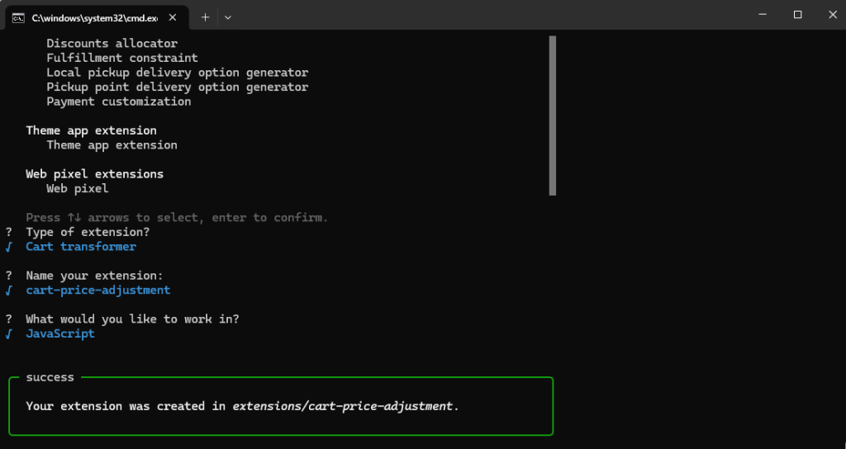
Task: Click the terminal scrollbar thumb
Action: click(x=552, y=114)
